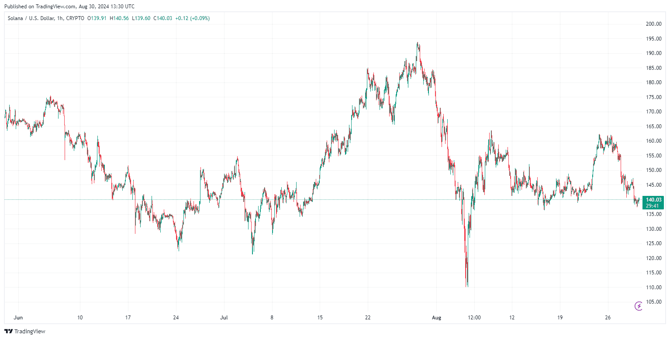Click the close value C140.03
Viewport: 670px width, 339px height.
point(162,18)
